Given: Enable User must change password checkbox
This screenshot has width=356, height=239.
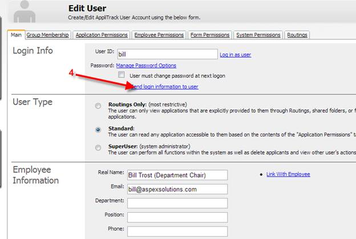Looking at the screenshot, I should point(122,75).
